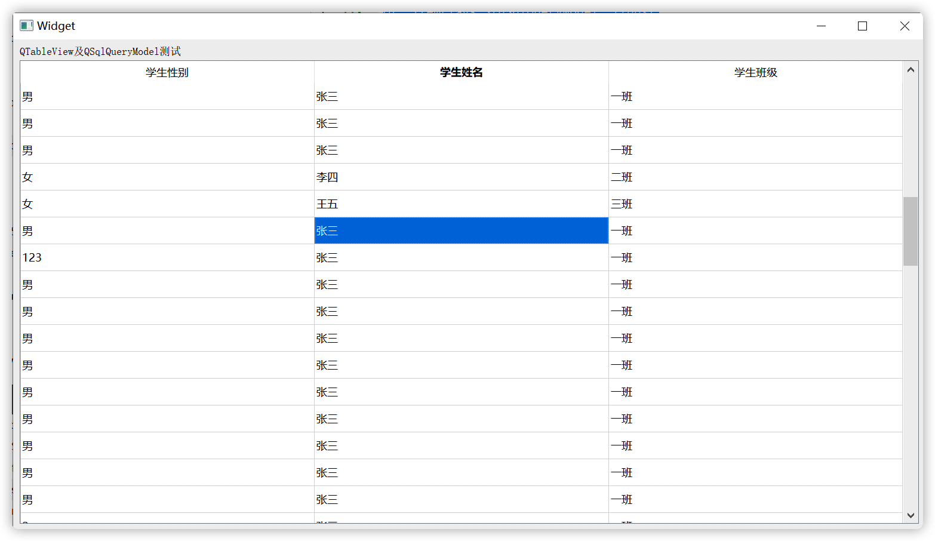
Task: Select the 王五 name cell
Action: (x=462, y=204)
